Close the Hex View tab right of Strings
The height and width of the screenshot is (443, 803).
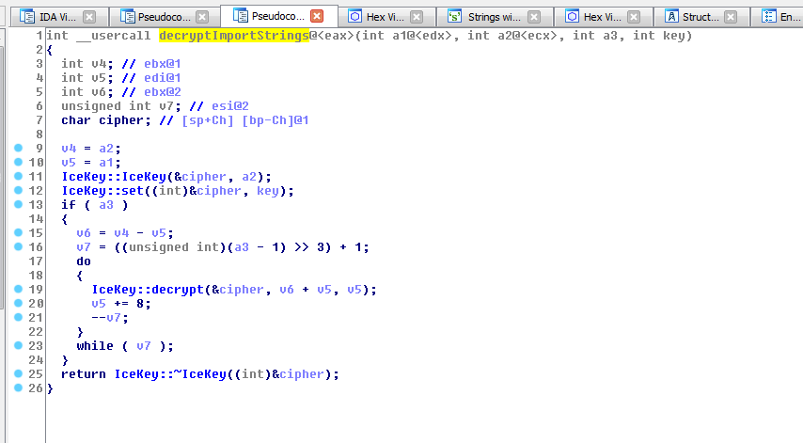[x=634, y=17]
